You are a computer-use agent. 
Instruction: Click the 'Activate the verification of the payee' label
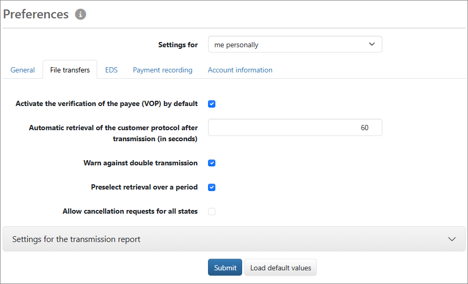coord(107,104)
